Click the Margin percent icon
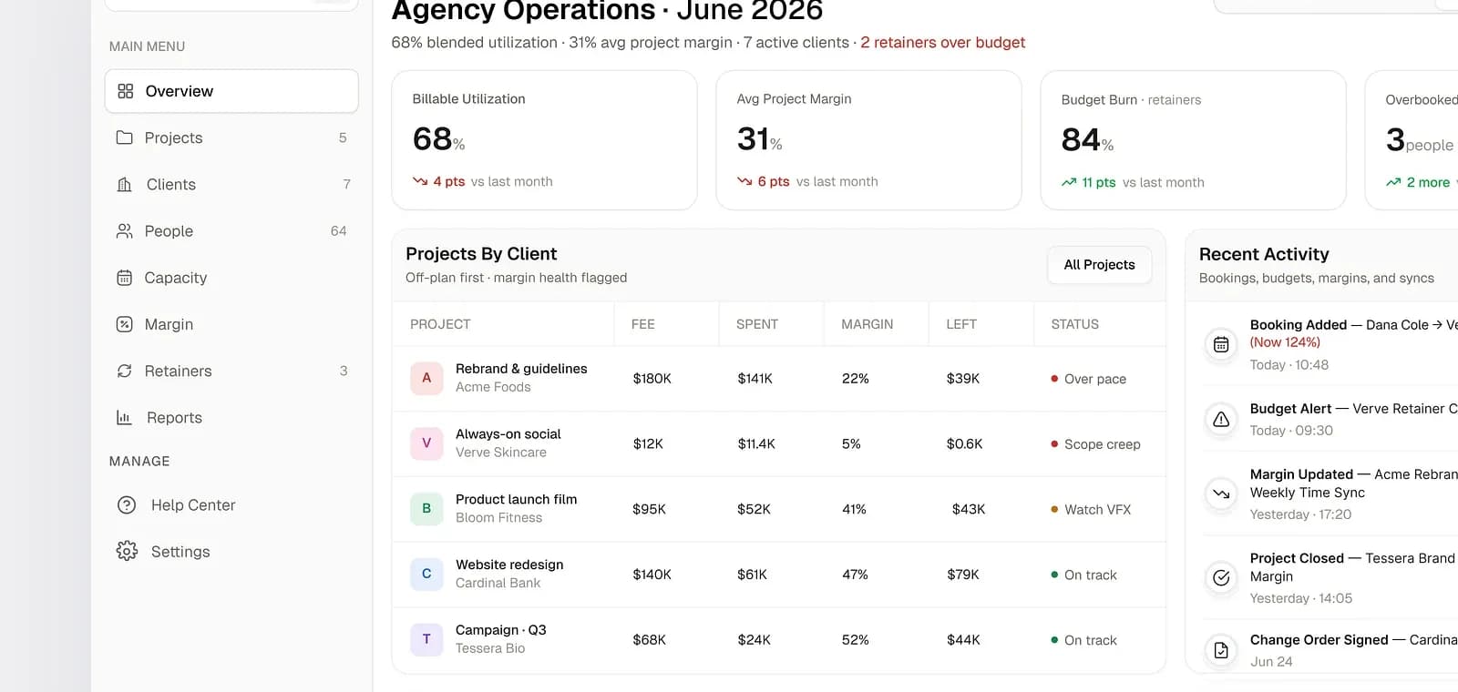 point(125,324)
